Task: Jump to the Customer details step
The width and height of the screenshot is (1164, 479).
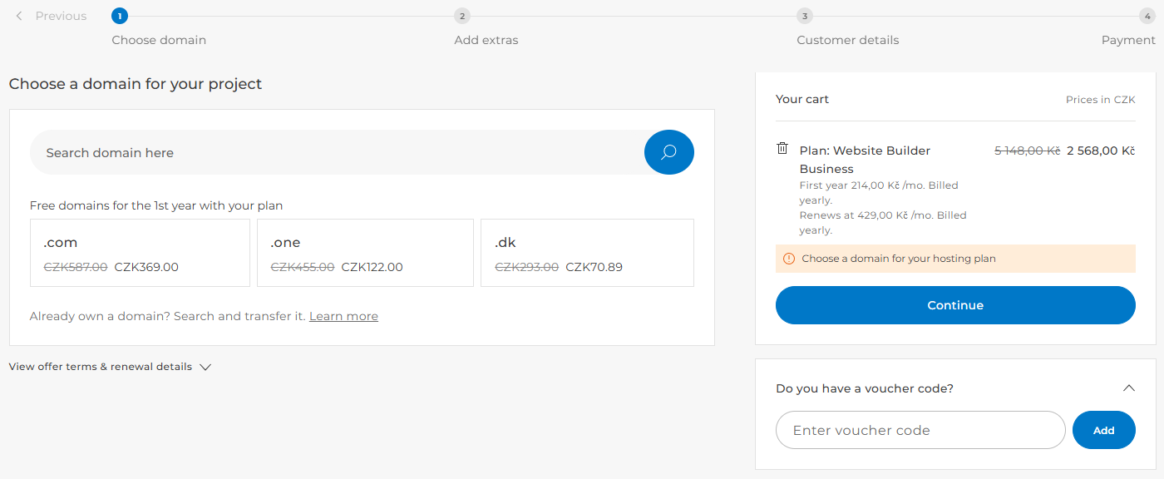Action: (x=847, y=40)
